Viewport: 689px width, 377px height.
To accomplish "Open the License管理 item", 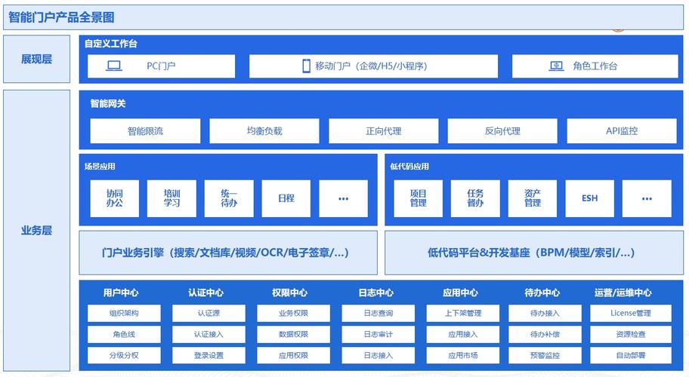I will point(631,313).
